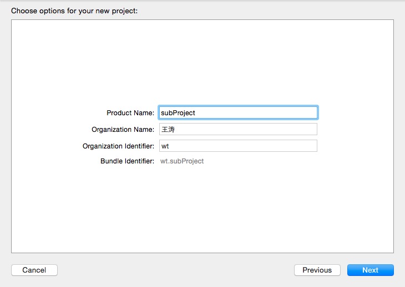Click into the Organization Name field
The width and height of the screenshot is (405, 287).
pos(238,129)
